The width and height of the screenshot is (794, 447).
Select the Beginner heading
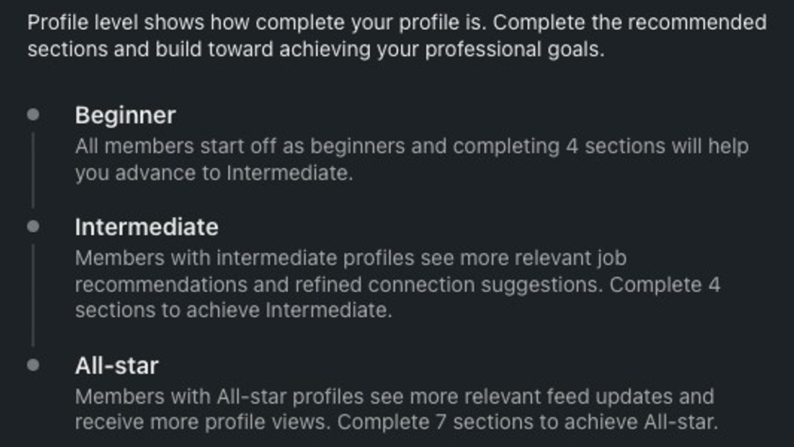tap(125, 115)
